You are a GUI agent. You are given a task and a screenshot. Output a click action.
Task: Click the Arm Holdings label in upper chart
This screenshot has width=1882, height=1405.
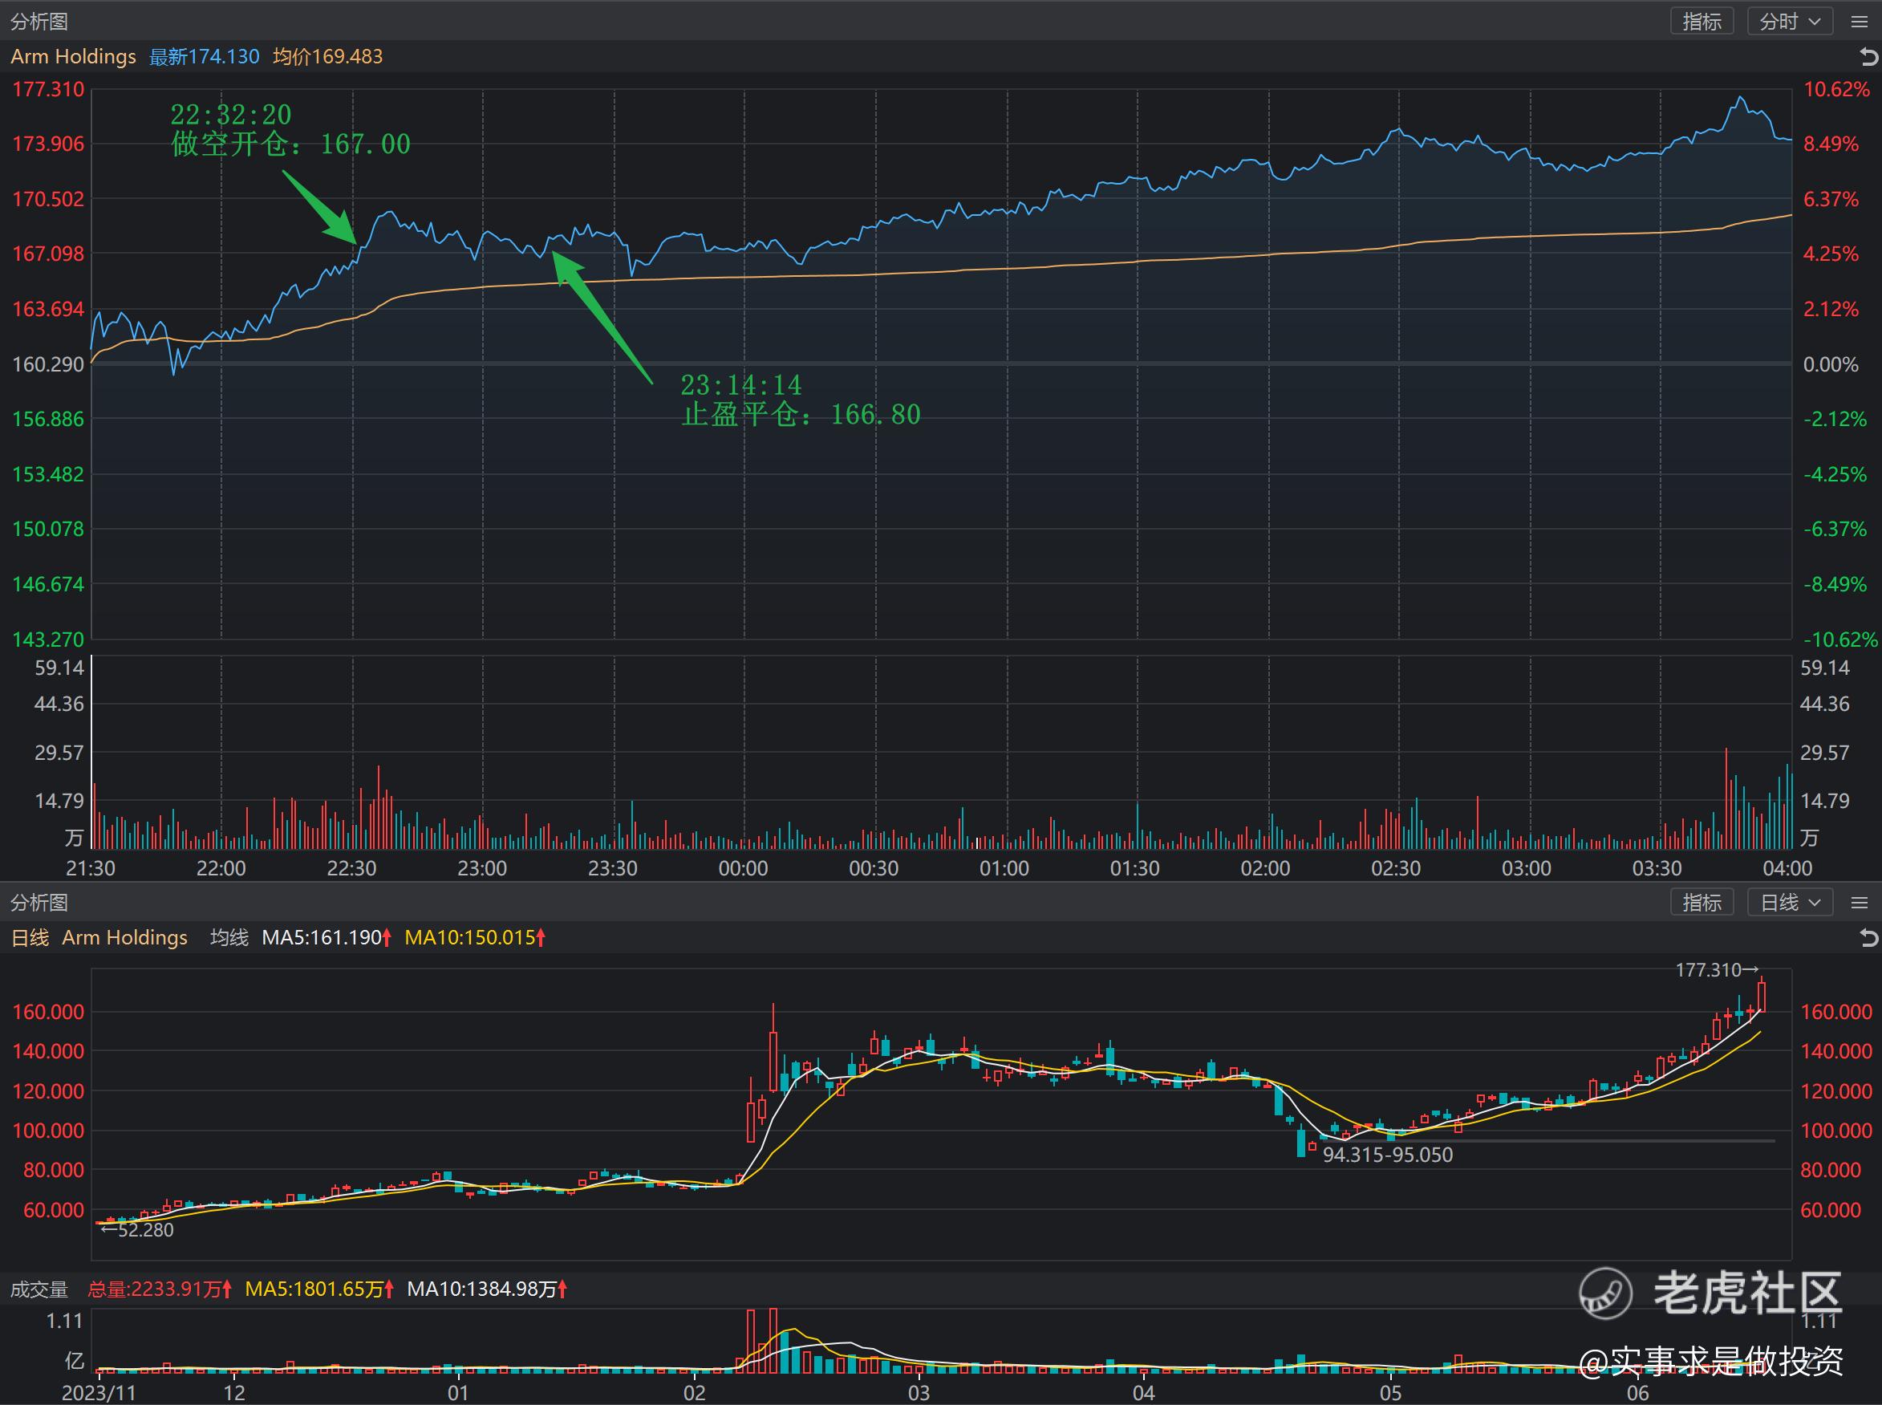73,57
